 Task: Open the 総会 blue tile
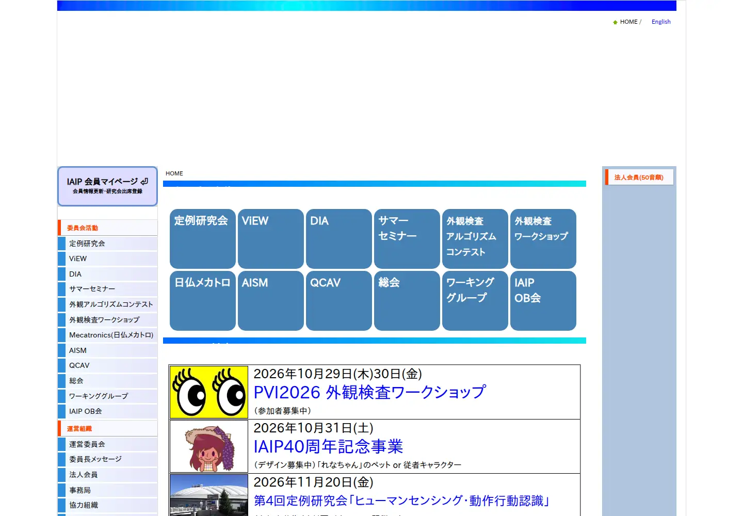tap(407, 300)
